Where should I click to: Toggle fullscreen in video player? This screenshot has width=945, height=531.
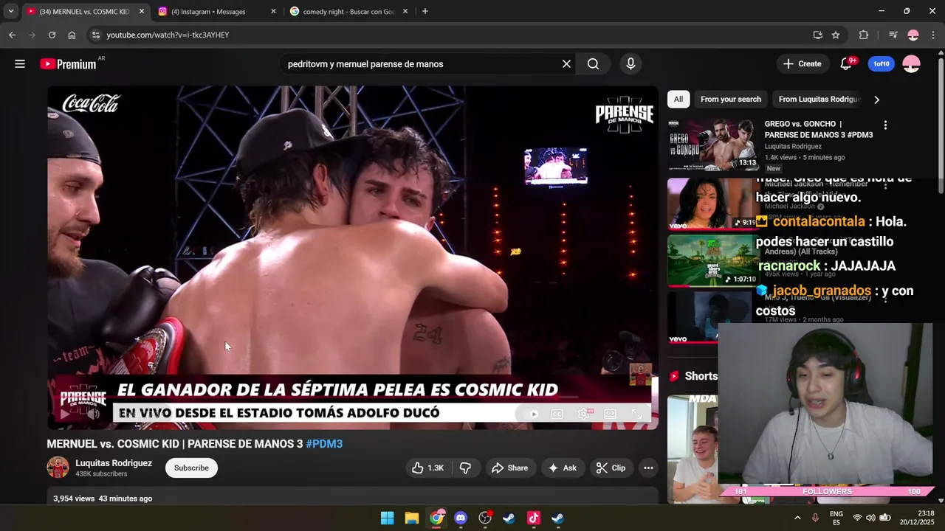(x=636, y=414)
